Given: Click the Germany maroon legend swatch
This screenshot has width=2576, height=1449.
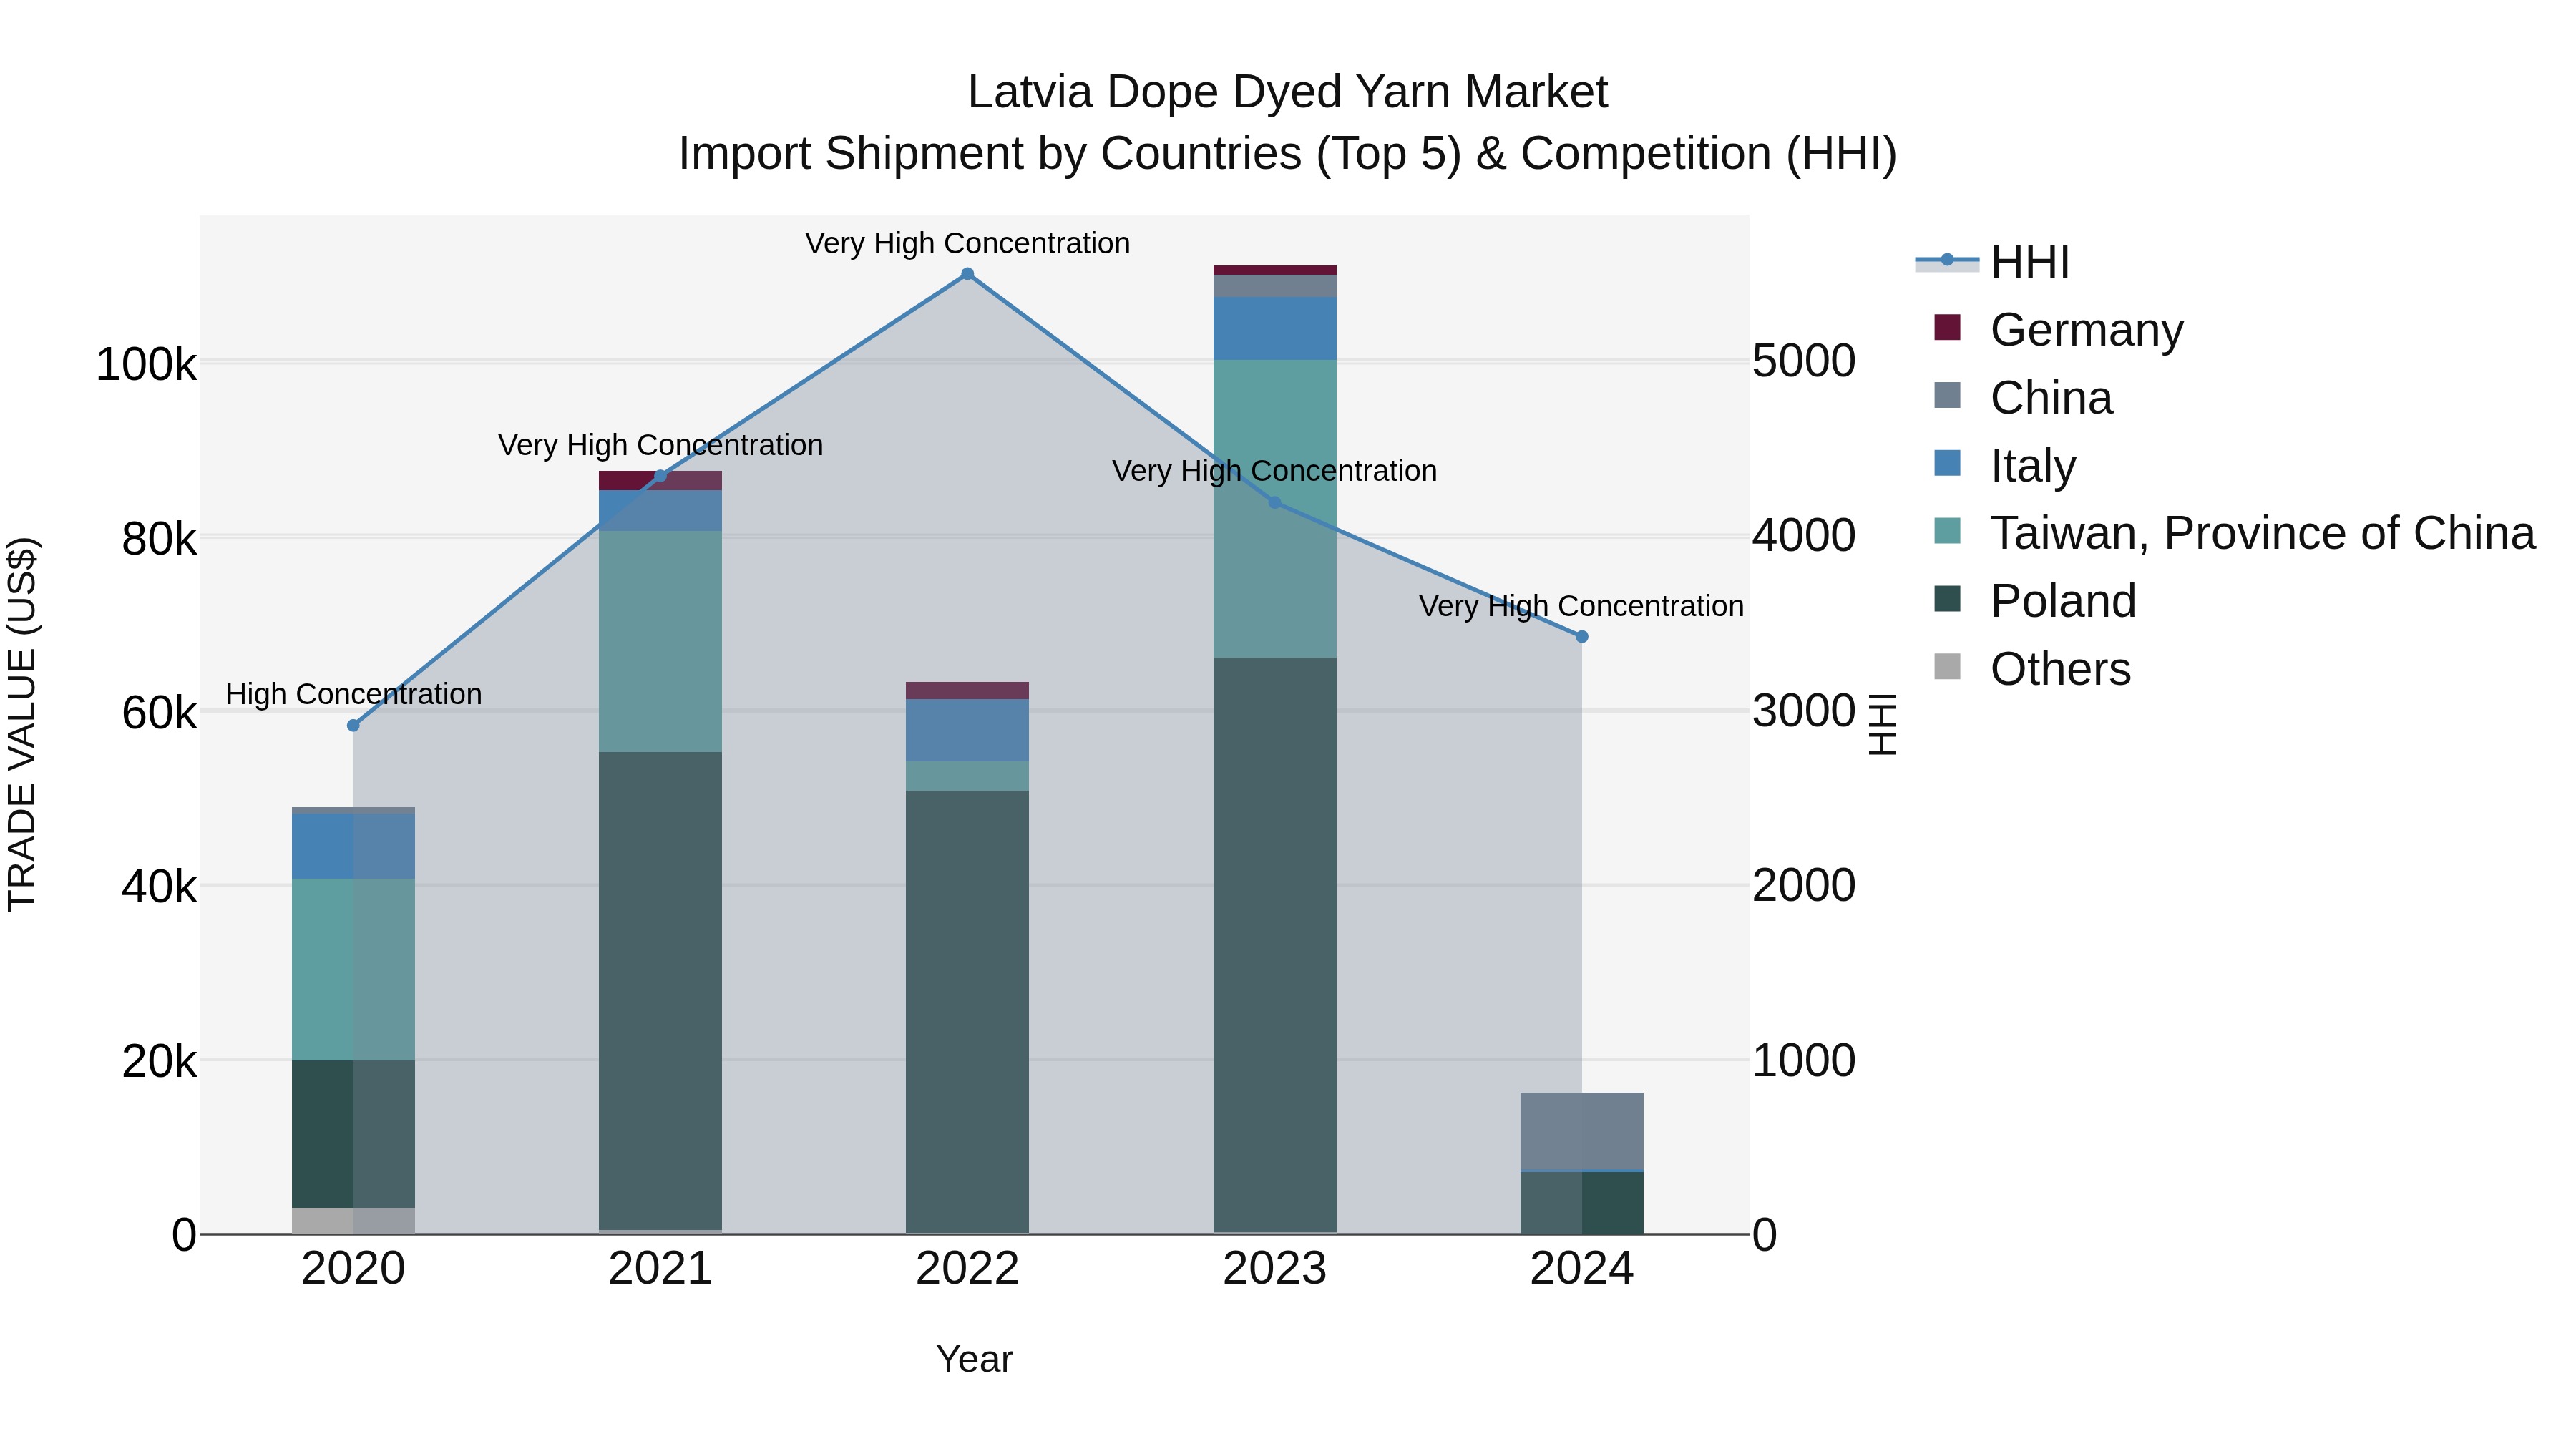Looking at the screenshot, I should point(1947,327).
